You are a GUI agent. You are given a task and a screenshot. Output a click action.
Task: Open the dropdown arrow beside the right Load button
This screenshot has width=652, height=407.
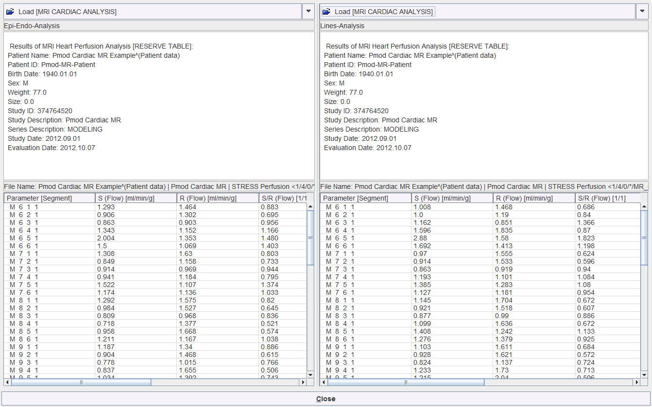point(642,12)
